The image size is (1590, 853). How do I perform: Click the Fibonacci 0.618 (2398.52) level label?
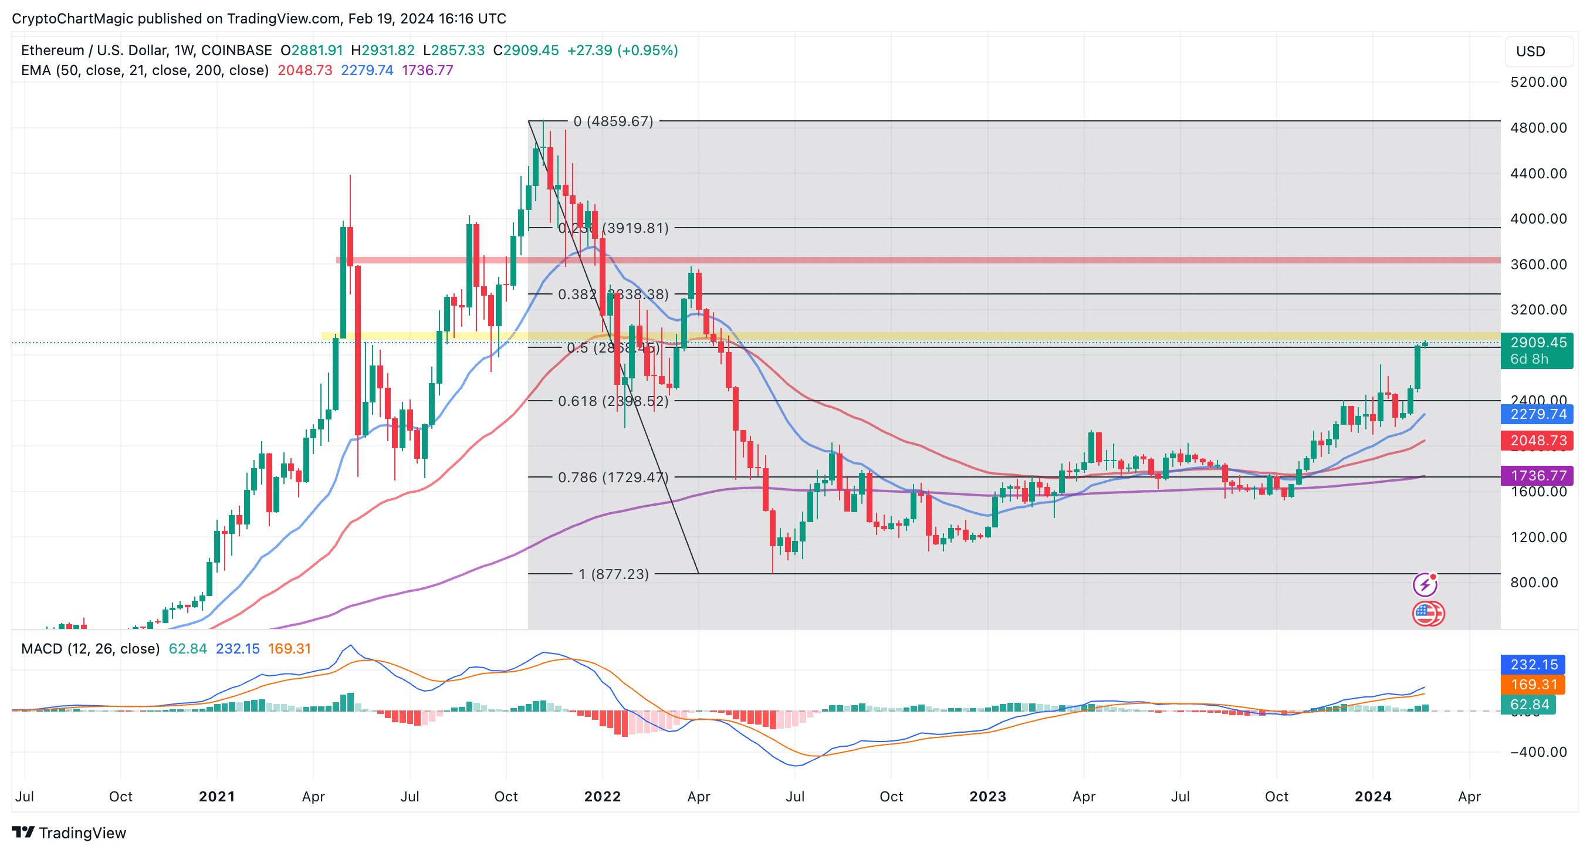pos(613,401)
